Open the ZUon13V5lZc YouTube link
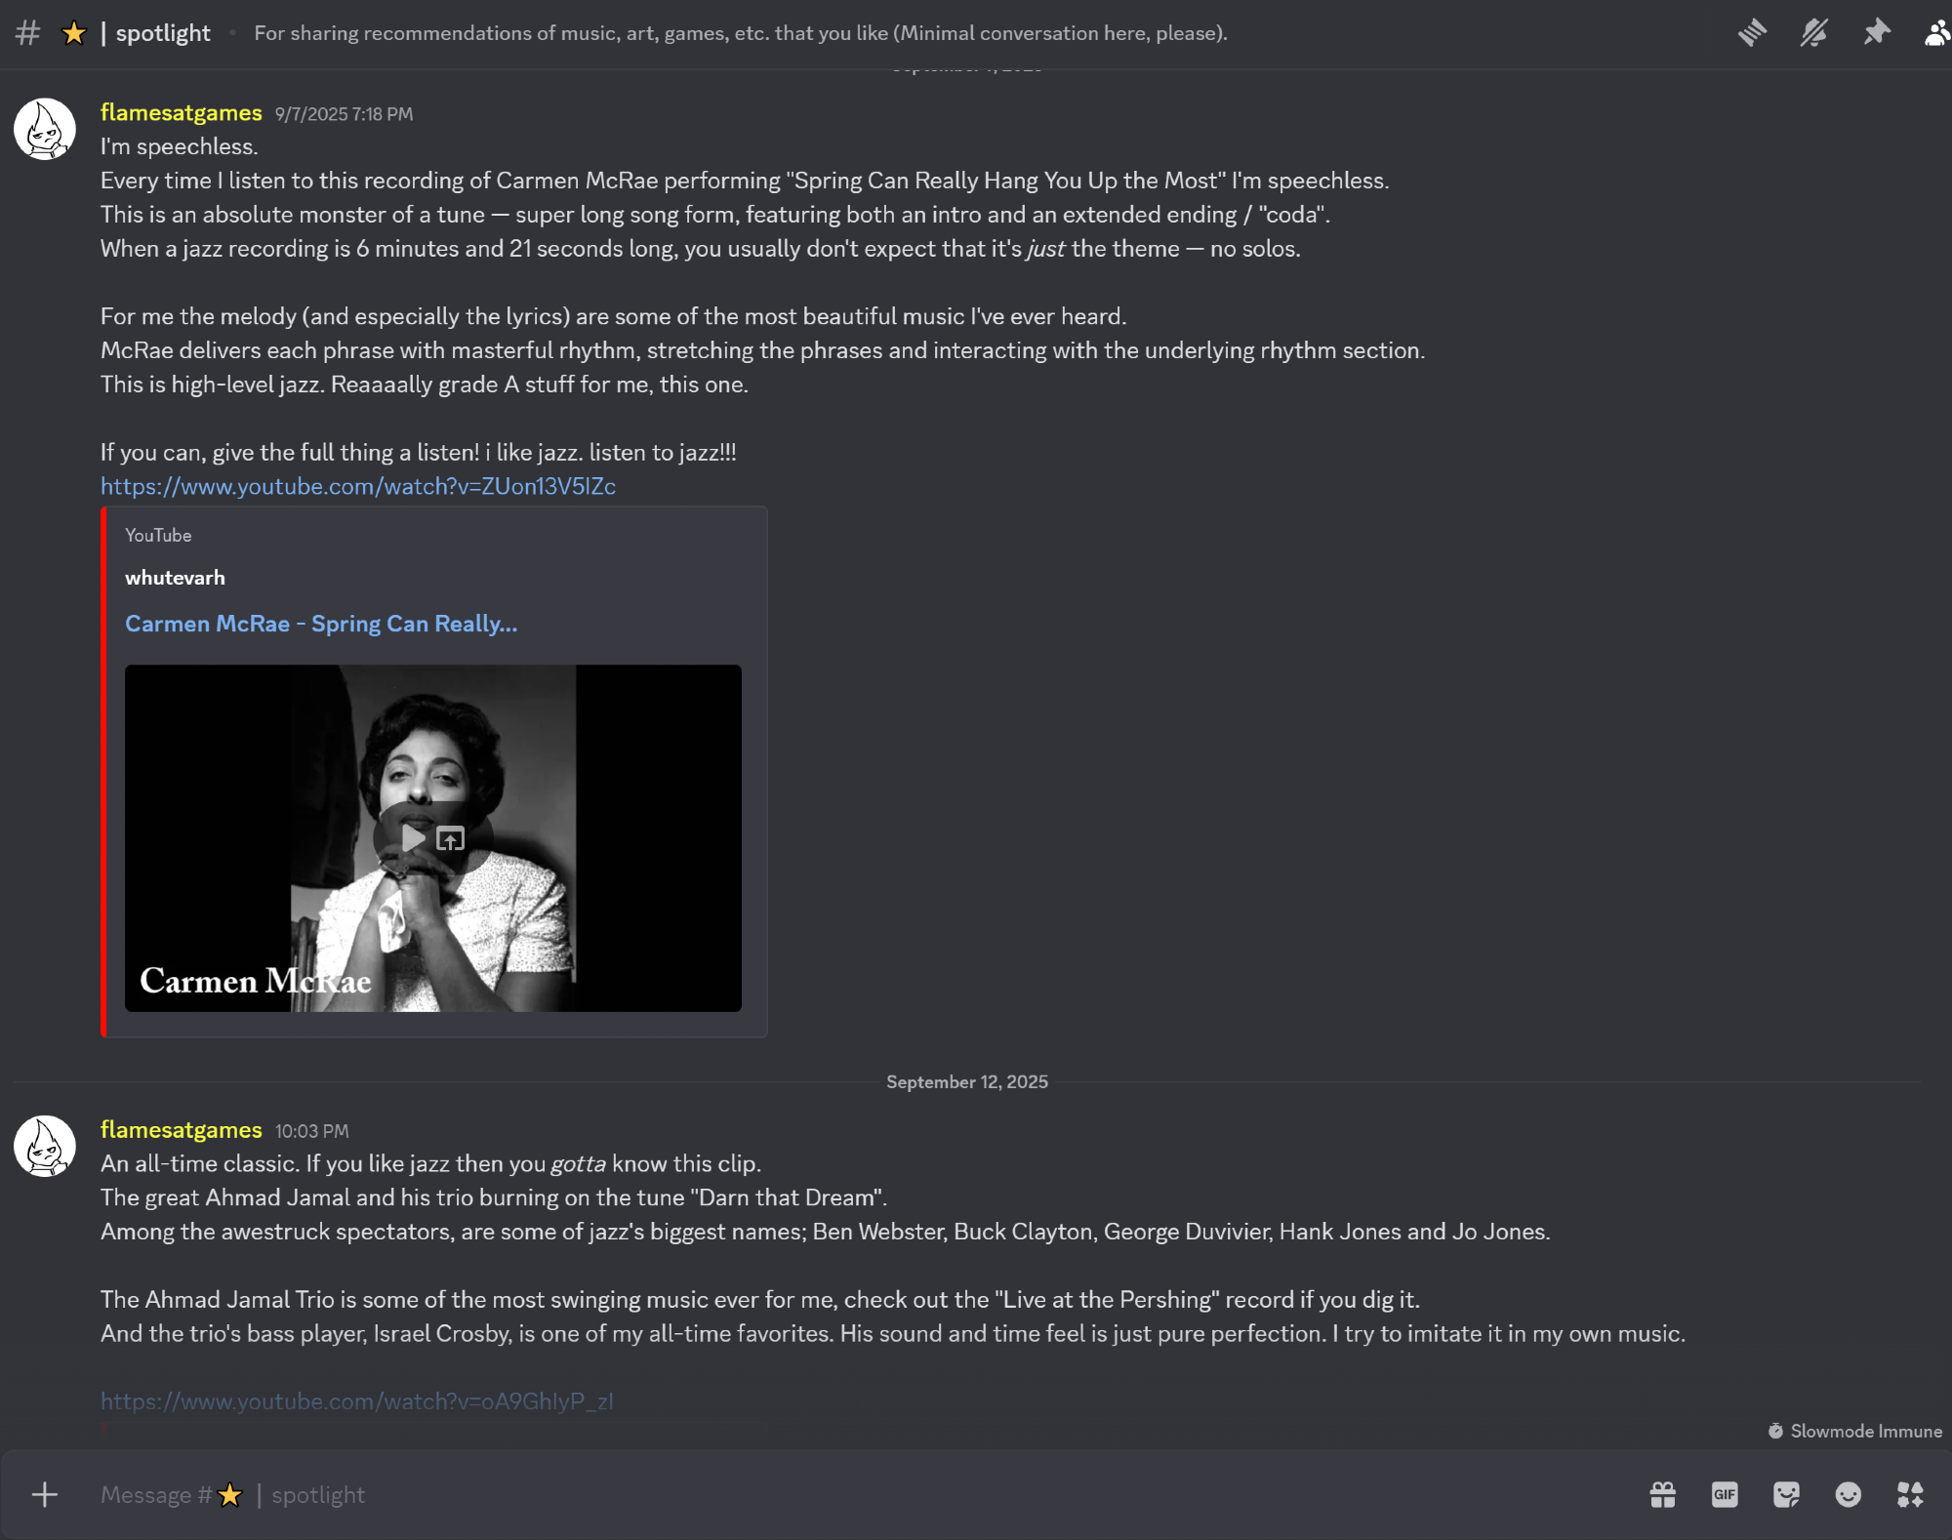1952x1540 pixels. tap(357, 486)
